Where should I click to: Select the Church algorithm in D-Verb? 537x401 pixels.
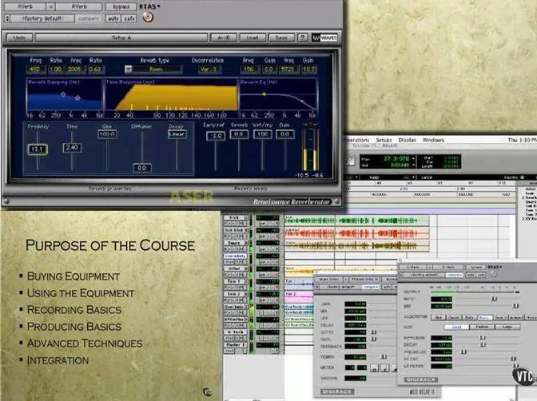[x=453, y=317]
